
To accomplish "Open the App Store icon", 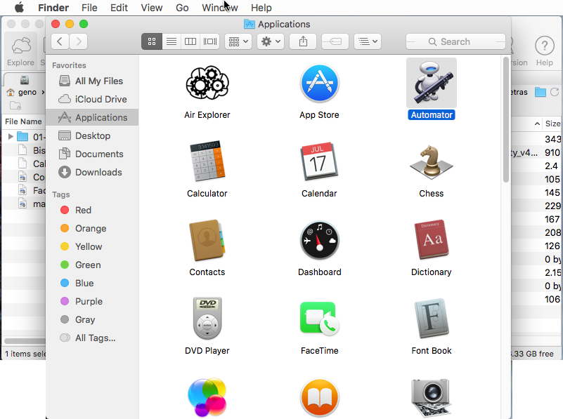I will (x=319, y=83).
